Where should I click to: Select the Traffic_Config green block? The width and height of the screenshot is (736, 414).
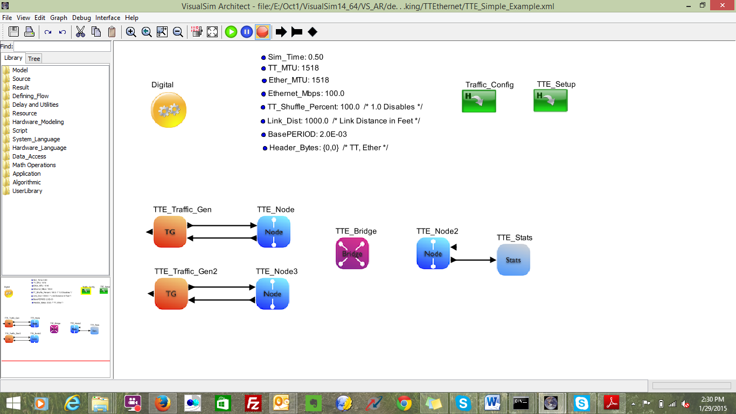click(x=478, y=101)
